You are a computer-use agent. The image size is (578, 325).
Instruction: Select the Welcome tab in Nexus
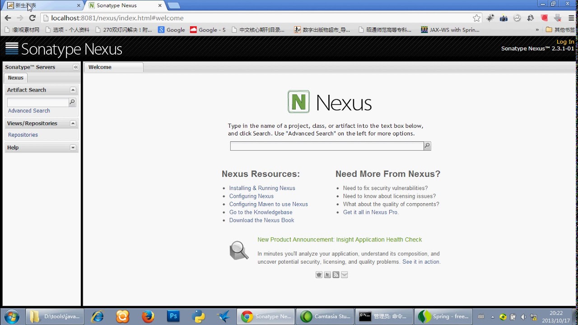[114, 67]
